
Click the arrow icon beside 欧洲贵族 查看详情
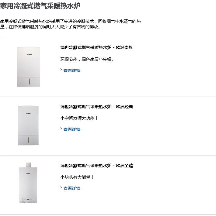61,70
